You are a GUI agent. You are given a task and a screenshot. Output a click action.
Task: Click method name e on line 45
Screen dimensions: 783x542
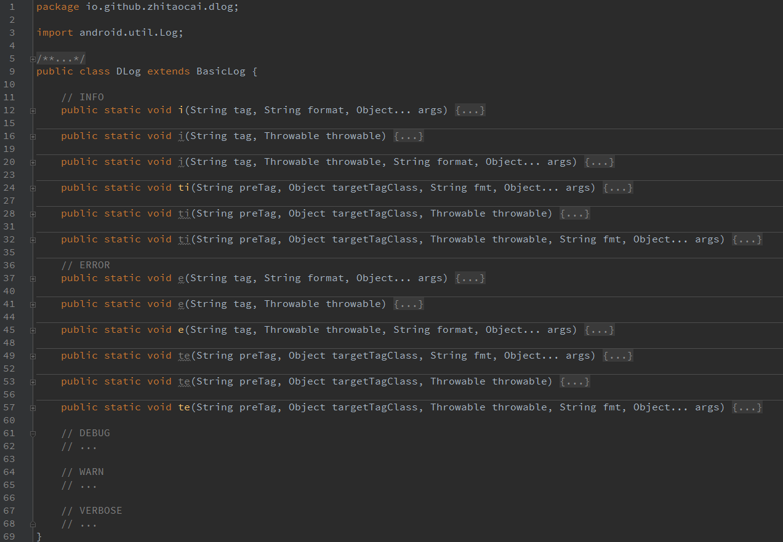point(181,330)
